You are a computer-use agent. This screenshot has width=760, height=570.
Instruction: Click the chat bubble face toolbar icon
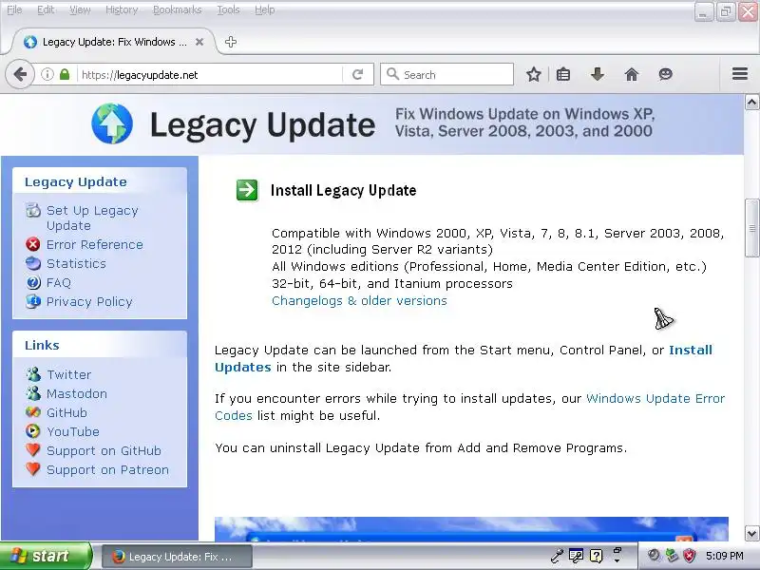coord(666,75)
